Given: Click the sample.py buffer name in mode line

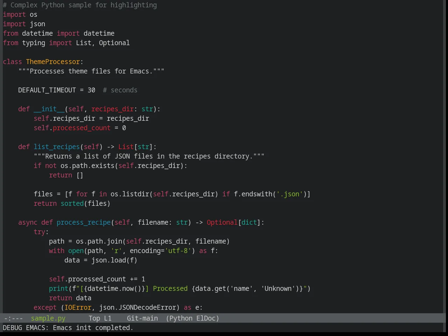Looking at the screenshot, I should 48,318.
